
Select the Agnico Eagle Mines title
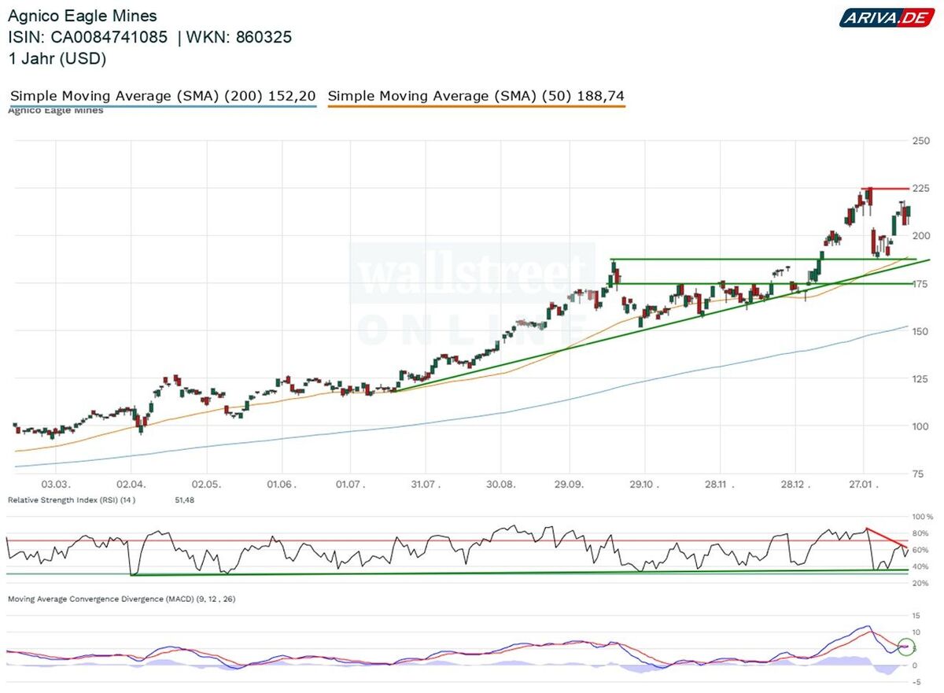(x=82, y=16)
